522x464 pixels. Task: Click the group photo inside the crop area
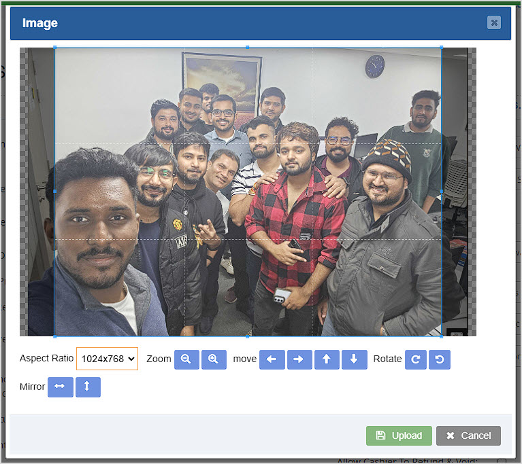coord(248,192)
